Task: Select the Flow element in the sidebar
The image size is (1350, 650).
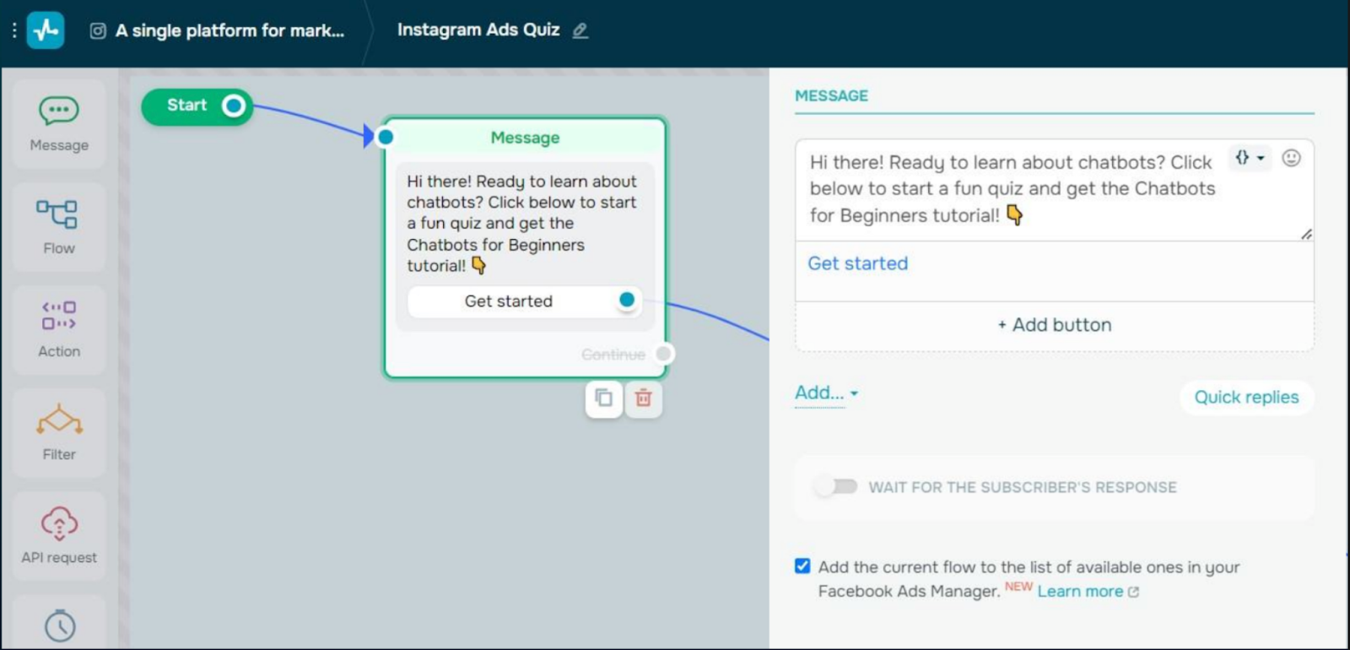Action: tap(59, 227)
